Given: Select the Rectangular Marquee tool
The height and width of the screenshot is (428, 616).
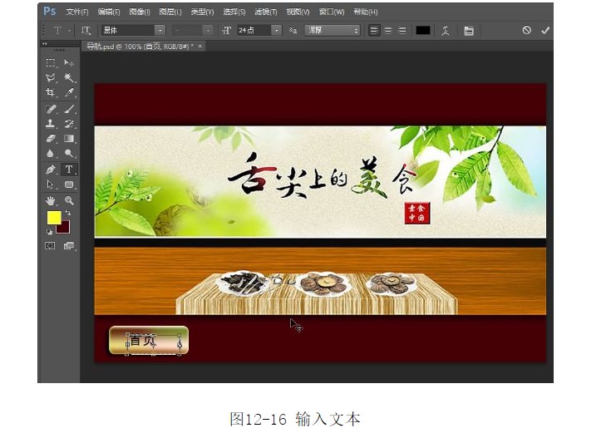Looking at the screenshot, I should tap(51, 63).
